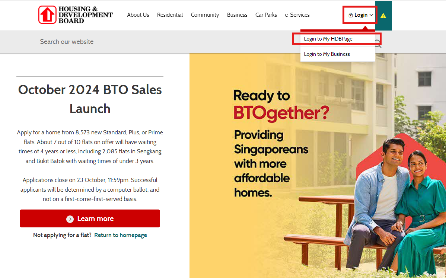Open the Community menu

[x=205, y=15]
